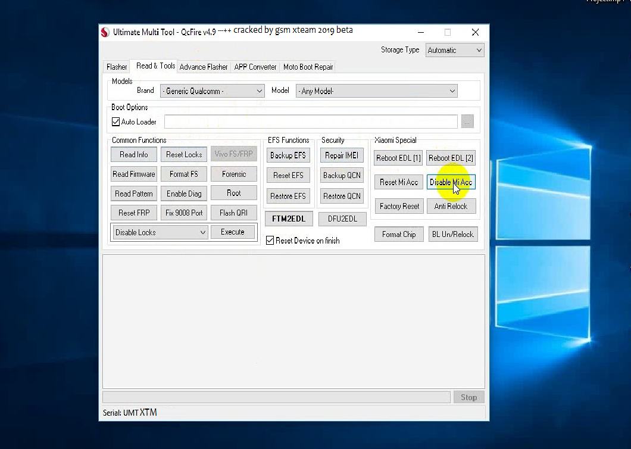Screen dimensions: 631x449
Task: Click the progress bar at bottom
Action: pos(276,397)
